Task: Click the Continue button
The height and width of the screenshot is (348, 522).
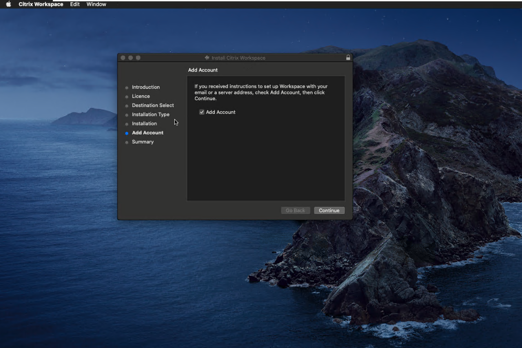Action: point(329,210)
